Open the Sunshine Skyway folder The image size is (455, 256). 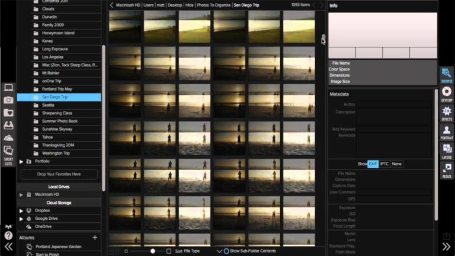click(x=57, y=129)
